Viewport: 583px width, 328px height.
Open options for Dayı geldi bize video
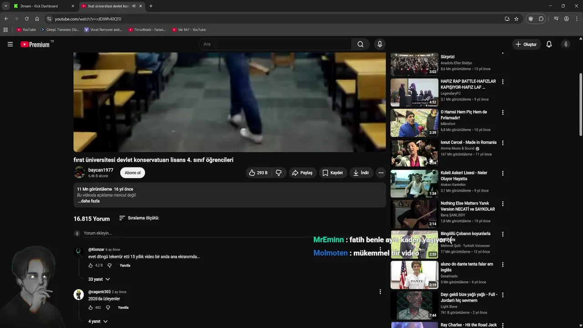[x=503, y=295]
